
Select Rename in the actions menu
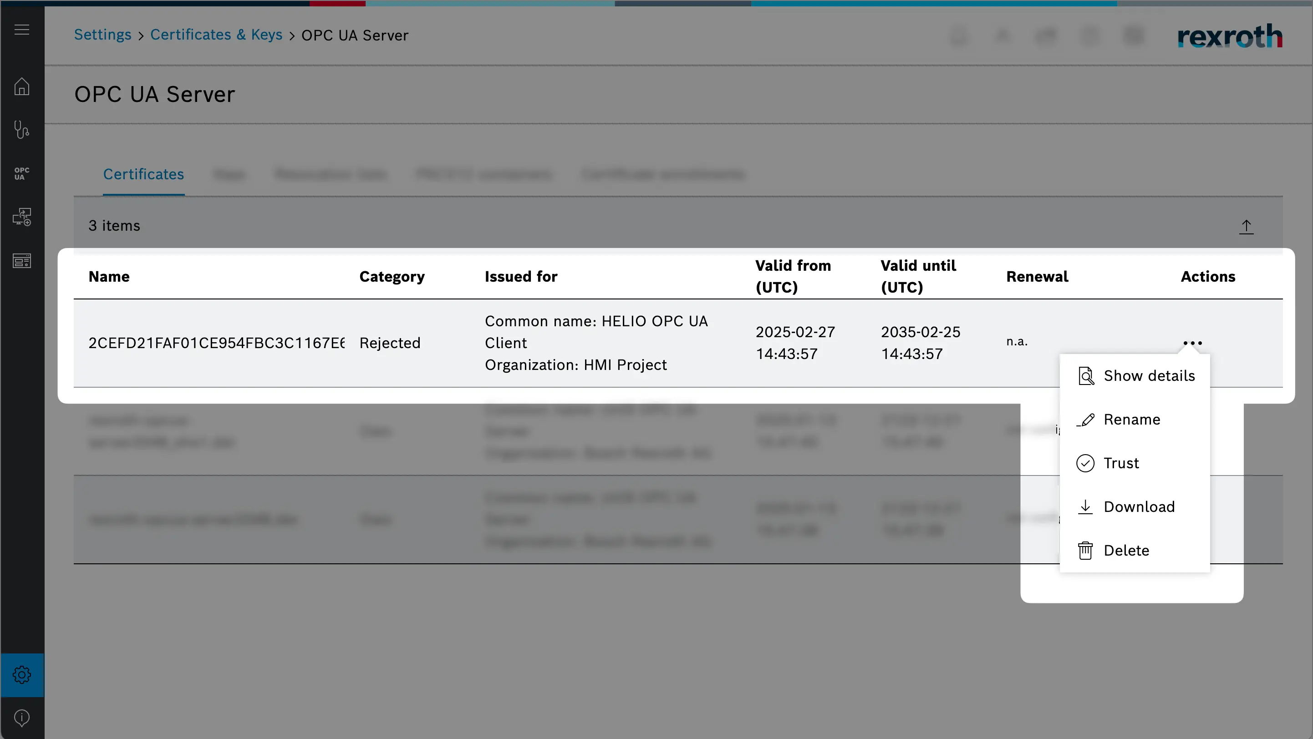[x=1131, y=420]
